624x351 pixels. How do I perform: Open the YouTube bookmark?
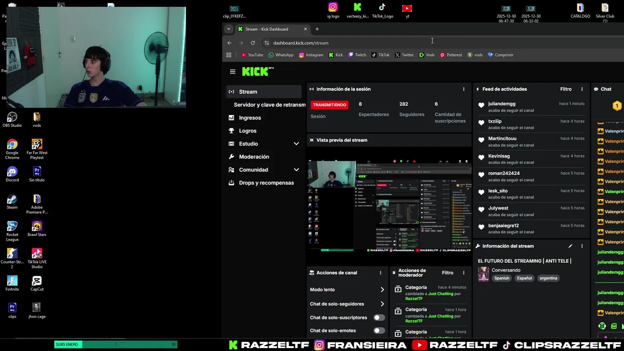[252, 55]
